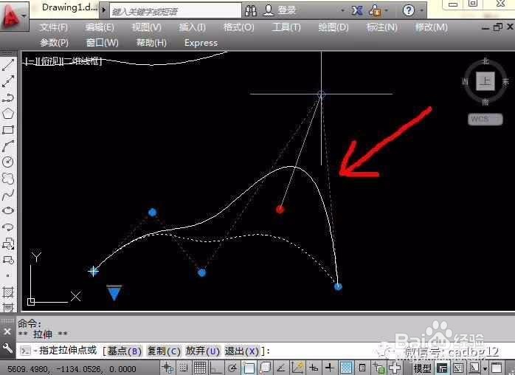Toggle Transparency display in status bar
This screenshot has height=375, width=515.
[x=346, y=368]
